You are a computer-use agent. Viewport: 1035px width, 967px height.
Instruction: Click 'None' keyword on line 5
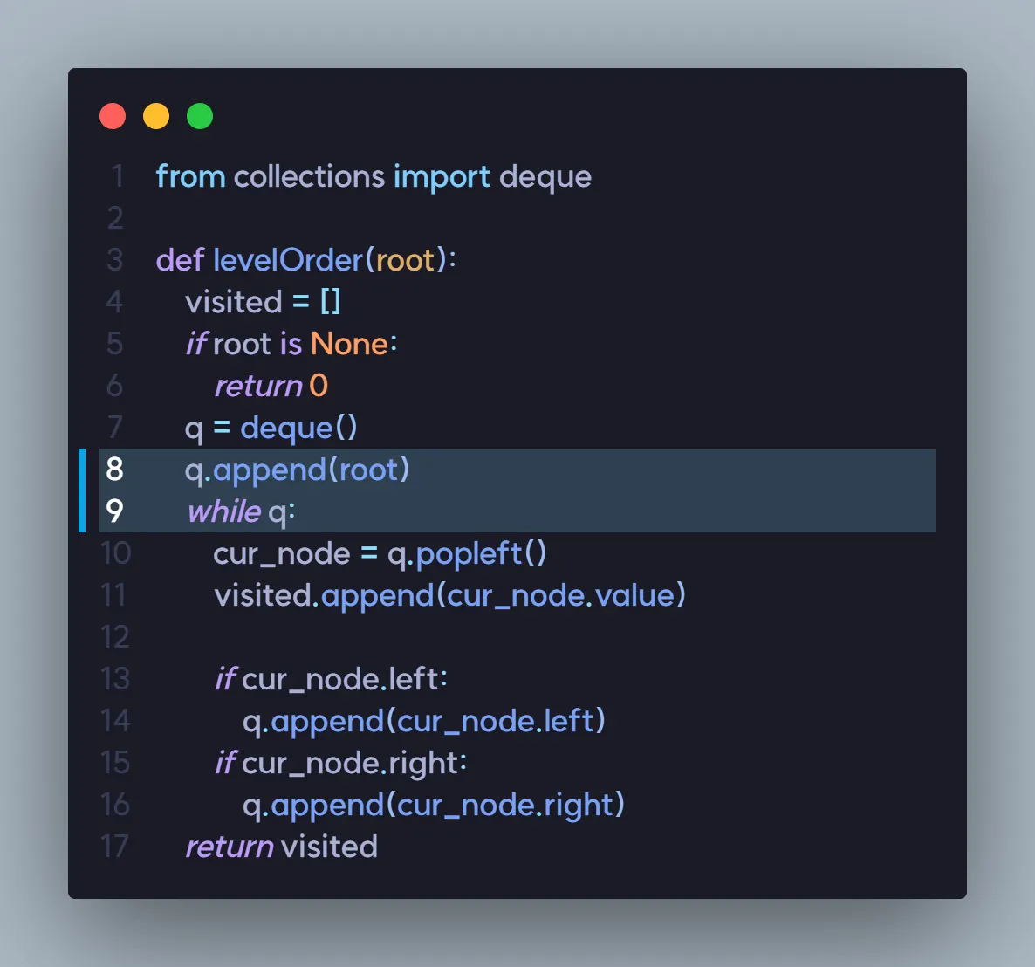[x=349, y=344]
